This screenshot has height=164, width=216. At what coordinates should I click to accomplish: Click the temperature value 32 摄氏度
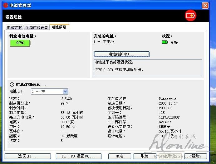point(69,136)
